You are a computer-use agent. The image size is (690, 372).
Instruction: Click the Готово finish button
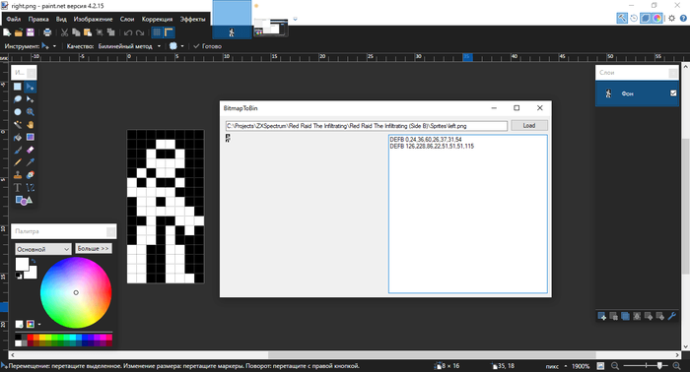[x=207, y=46]
